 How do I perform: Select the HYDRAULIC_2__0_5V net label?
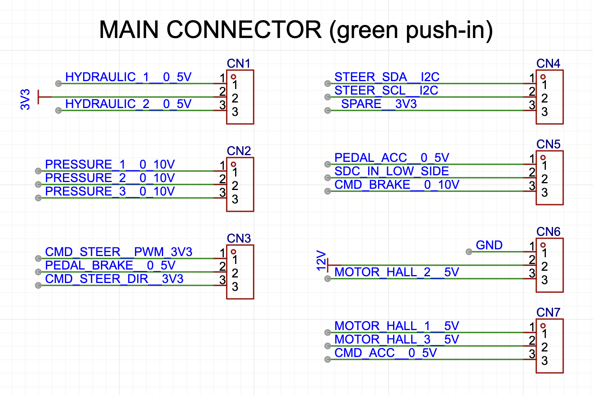tap(128, 104)
